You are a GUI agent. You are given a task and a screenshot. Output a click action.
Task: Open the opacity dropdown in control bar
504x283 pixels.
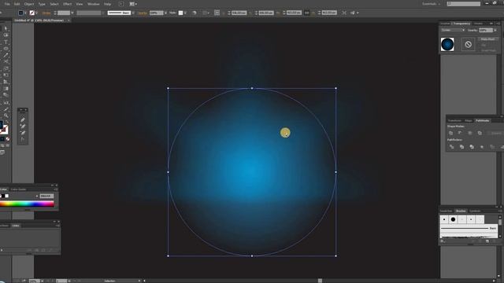pos(165,13)
